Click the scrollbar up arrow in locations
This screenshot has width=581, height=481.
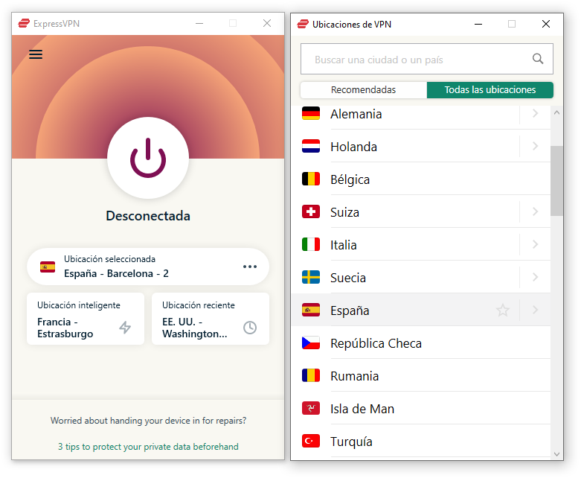[x=556, y=112]
